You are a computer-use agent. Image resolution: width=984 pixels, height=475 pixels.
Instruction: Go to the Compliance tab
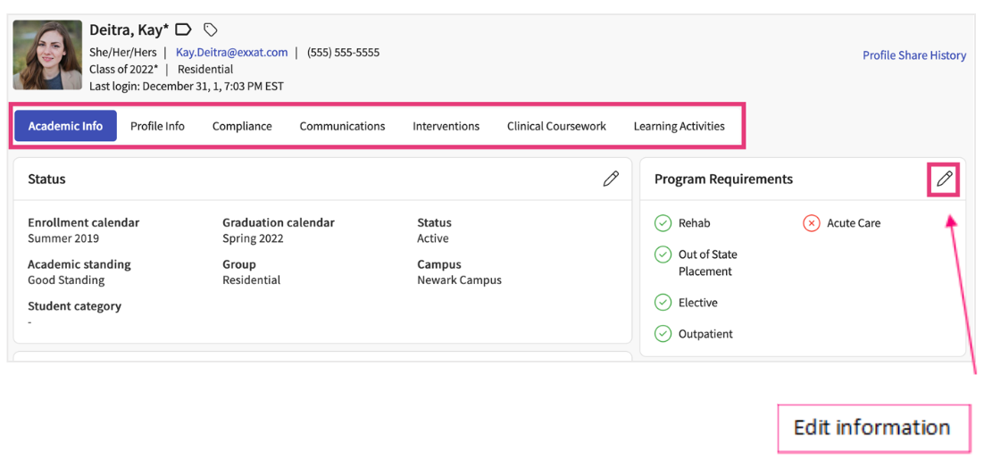(x=242, y=126)
